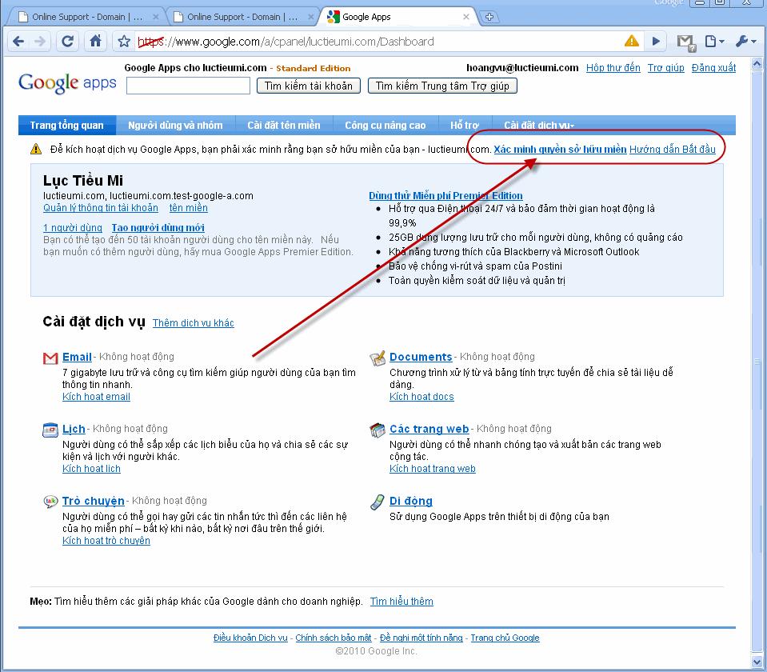Expand the Cài đặt dịch vụ dropdown tab
The height and width of the screenshot is (672, 767).
click(x=539, y=126)
